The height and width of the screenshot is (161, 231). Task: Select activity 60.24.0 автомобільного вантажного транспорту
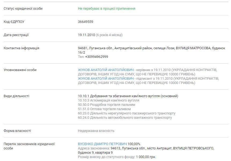(125, 118)
